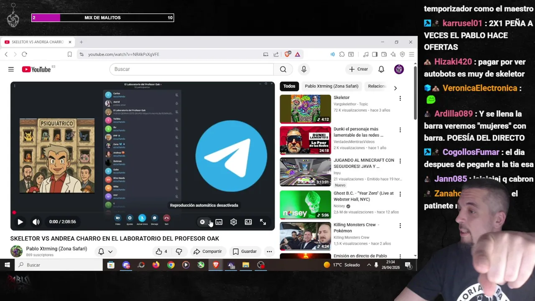
Task: Show hidden system tray icons chevron
Action: [x=369, y=265]
